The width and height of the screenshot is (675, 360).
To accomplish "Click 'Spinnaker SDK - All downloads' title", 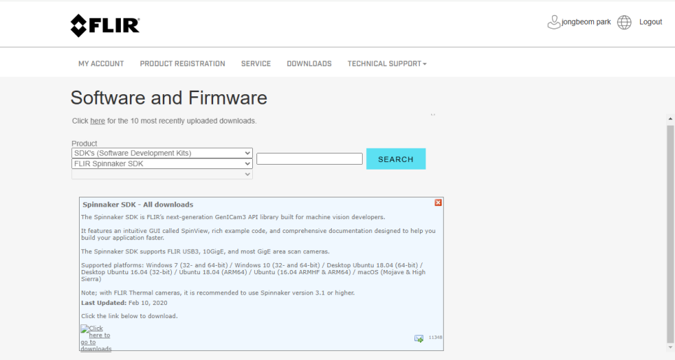I will tap(138, 204).
